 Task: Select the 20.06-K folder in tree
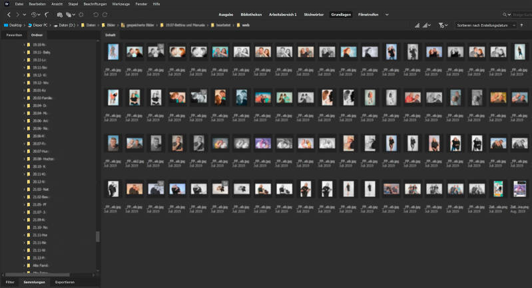39,136
